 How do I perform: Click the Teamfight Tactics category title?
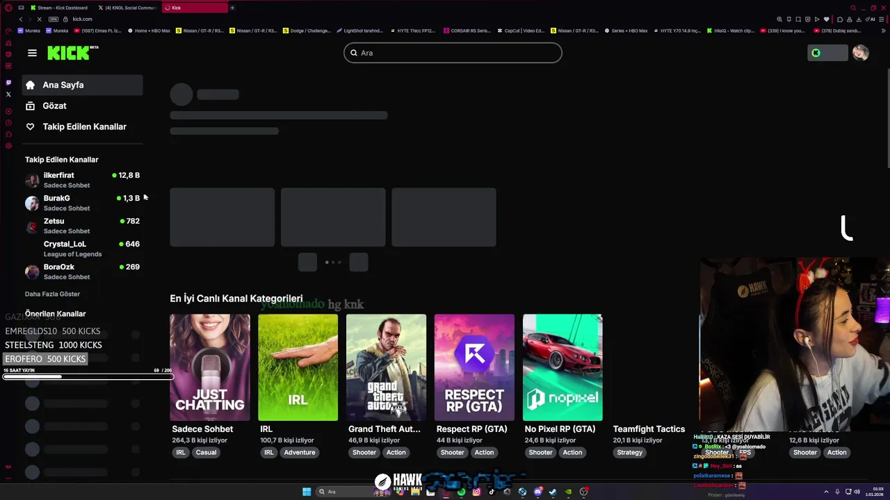point(649,429)
